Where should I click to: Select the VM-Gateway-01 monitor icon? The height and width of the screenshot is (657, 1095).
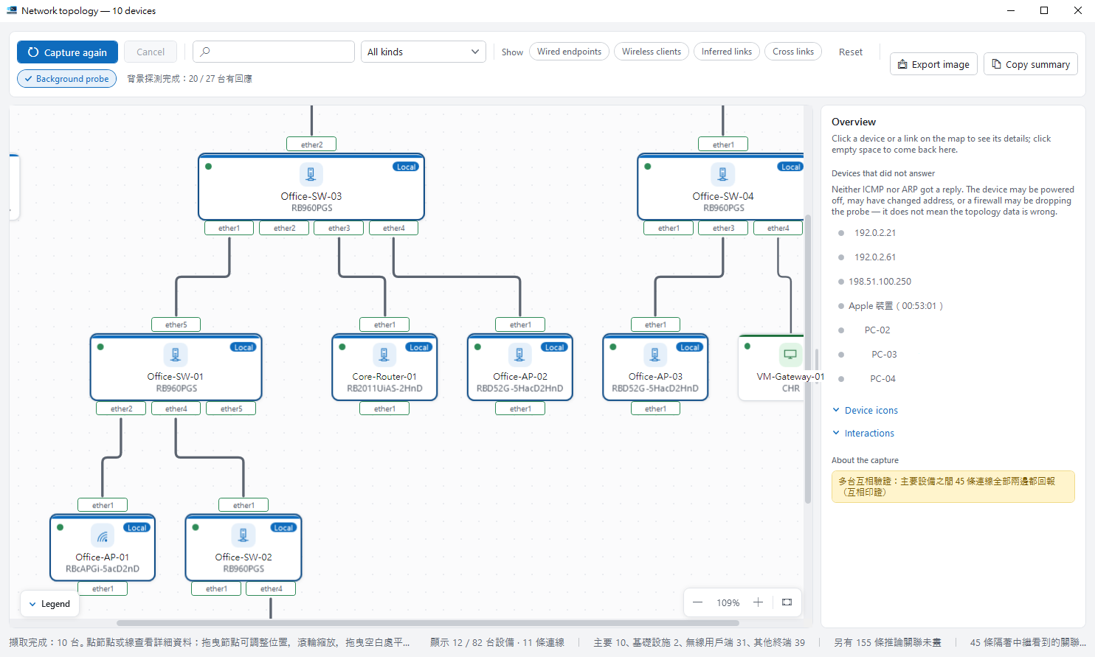click(x=790, y=355)
